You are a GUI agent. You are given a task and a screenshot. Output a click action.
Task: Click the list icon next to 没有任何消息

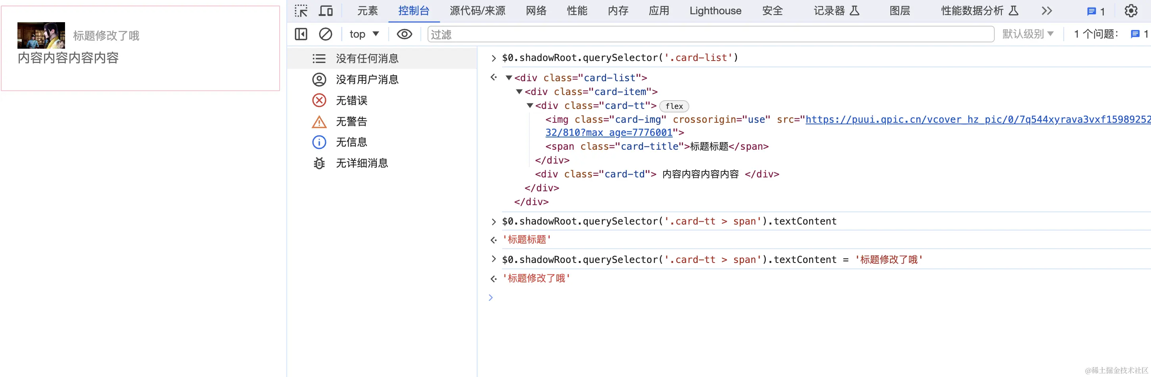pyautogui.click(x=319, y=59)
